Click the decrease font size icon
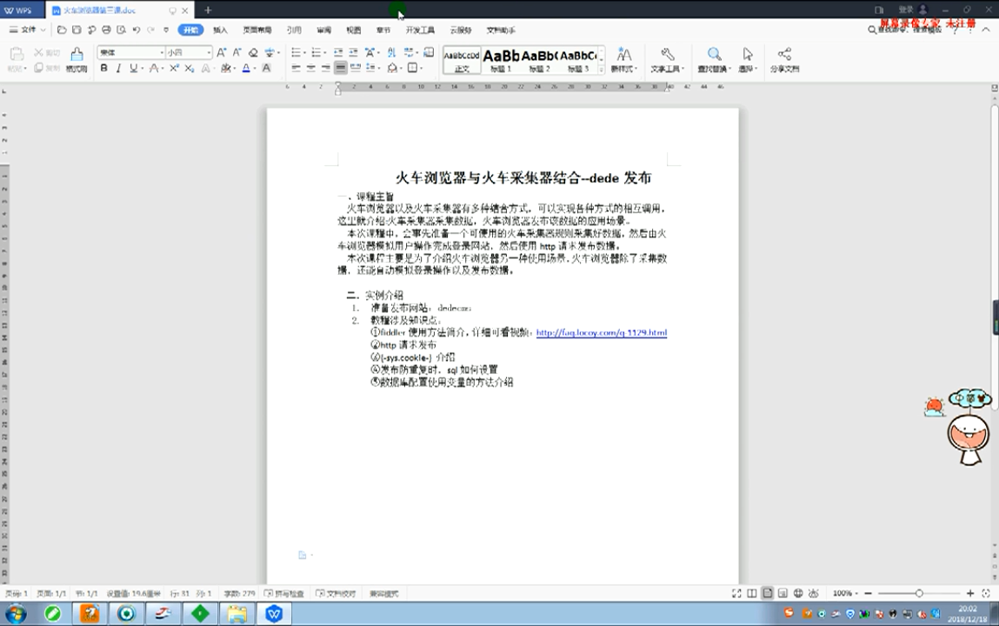 click(236, 52)
